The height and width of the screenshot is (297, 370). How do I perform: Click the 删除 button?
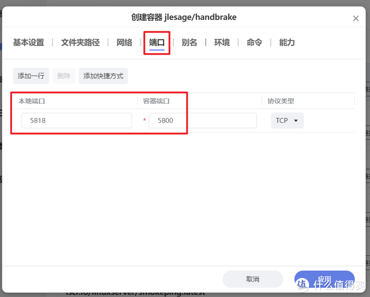click(64, 76)
